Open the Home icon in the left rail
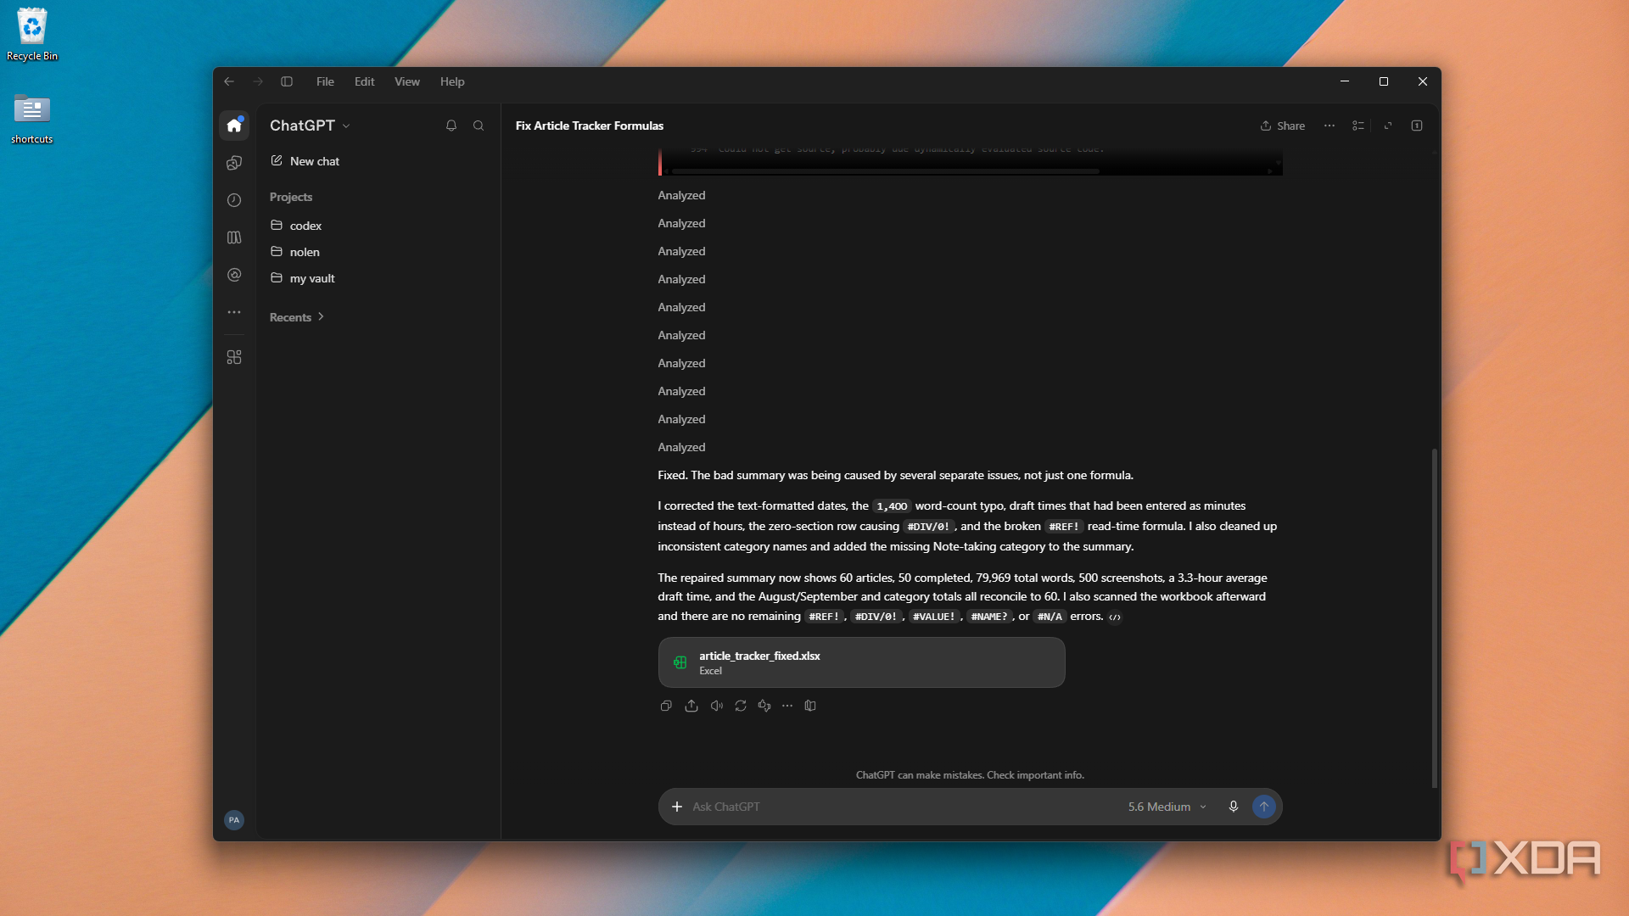Viewport: 1629px width, 916px height. [x=234, y=126]
